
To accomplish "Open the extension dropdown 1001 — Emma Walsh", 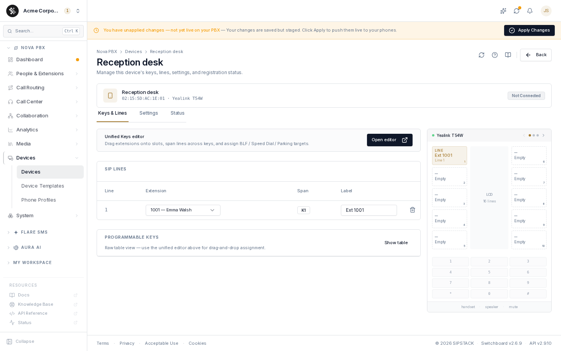I will (x=183, y=210).
